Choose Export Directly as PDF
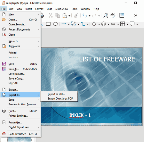Image resolution: width=144 pixels, height=142 pixels. [59, 98]
